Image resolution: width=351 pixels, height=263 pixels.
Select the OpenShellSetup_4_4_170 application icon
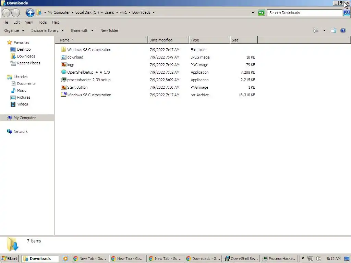pos(63,72)
